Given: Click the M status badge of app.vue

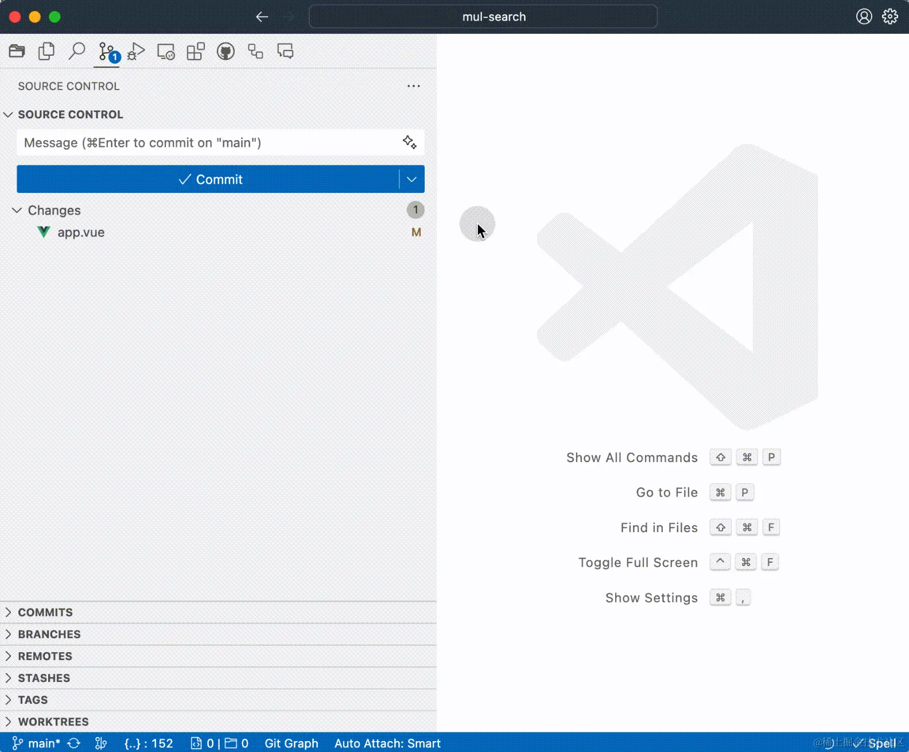Looking at the screenshot, I should point(416,232).
